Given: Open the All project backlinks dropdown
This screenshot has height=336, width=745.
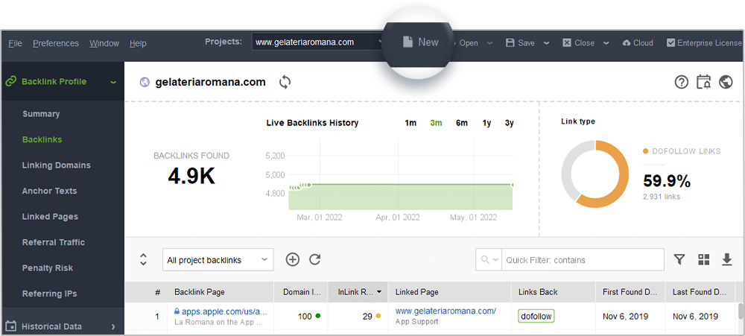Looking at the screenshot, I should (218, 260).
